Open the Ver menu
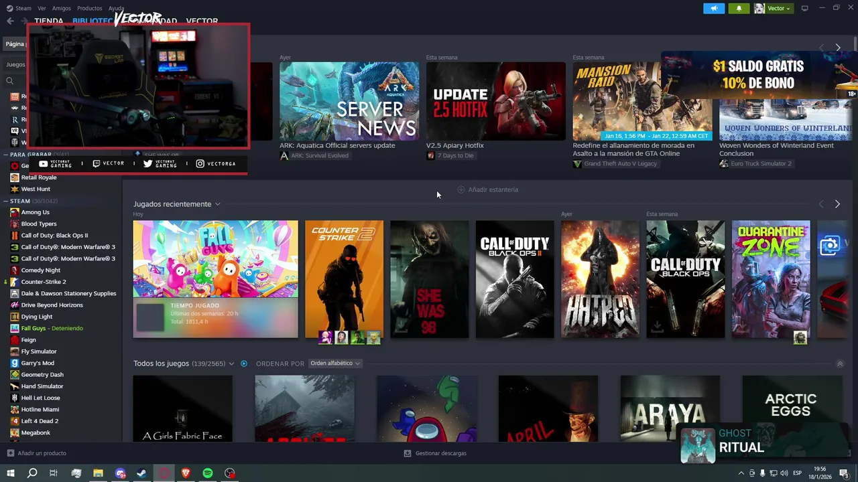Viewport: 858px width, 482px height. 42,8
